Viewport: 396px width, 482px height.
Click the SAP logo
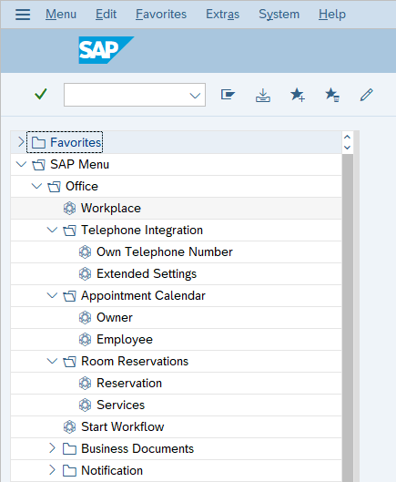pos(106,50)
